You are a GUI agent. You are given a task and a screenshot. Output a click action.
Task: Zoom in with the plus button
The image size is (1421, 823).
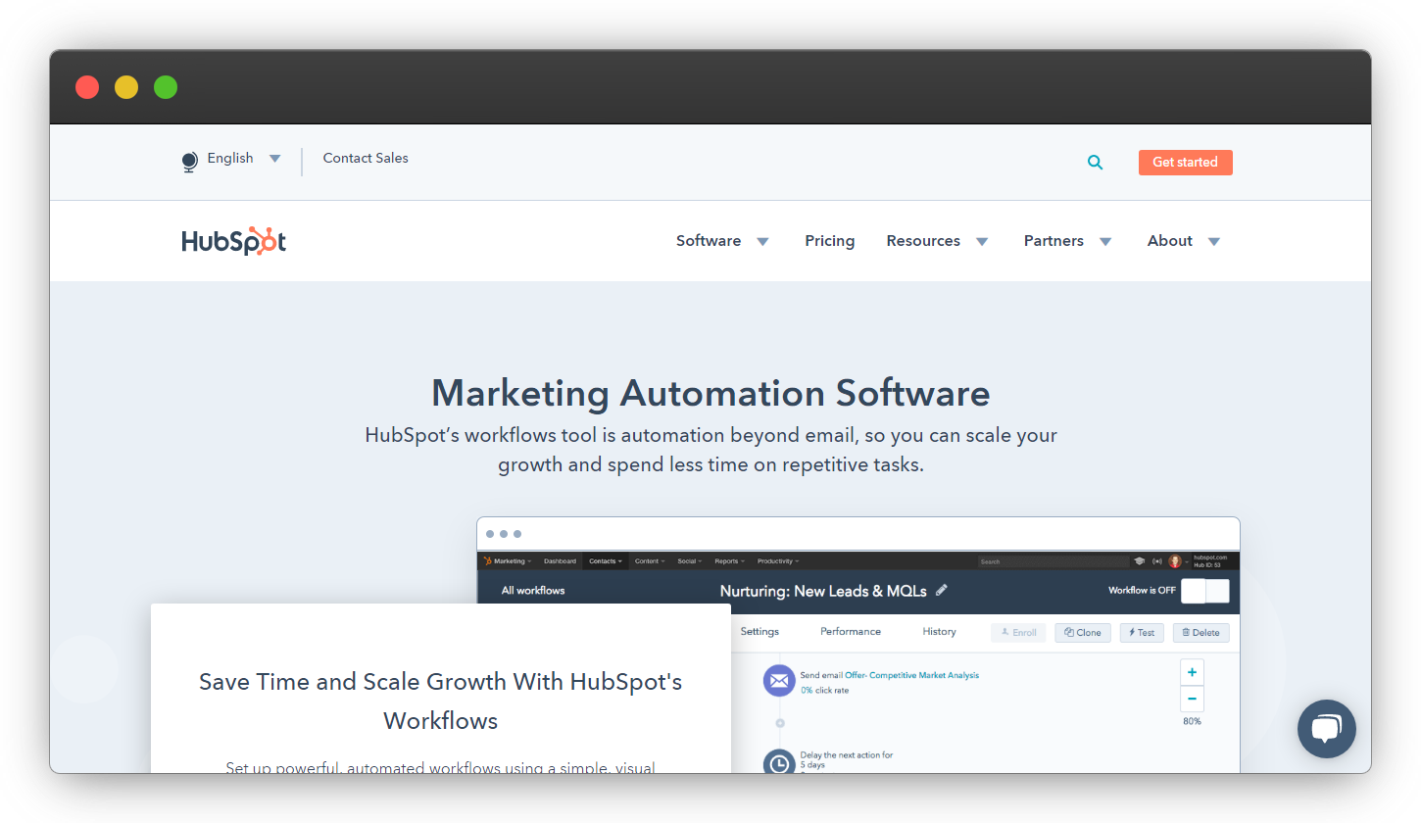pyautogui.click(x=1192, y=672)
